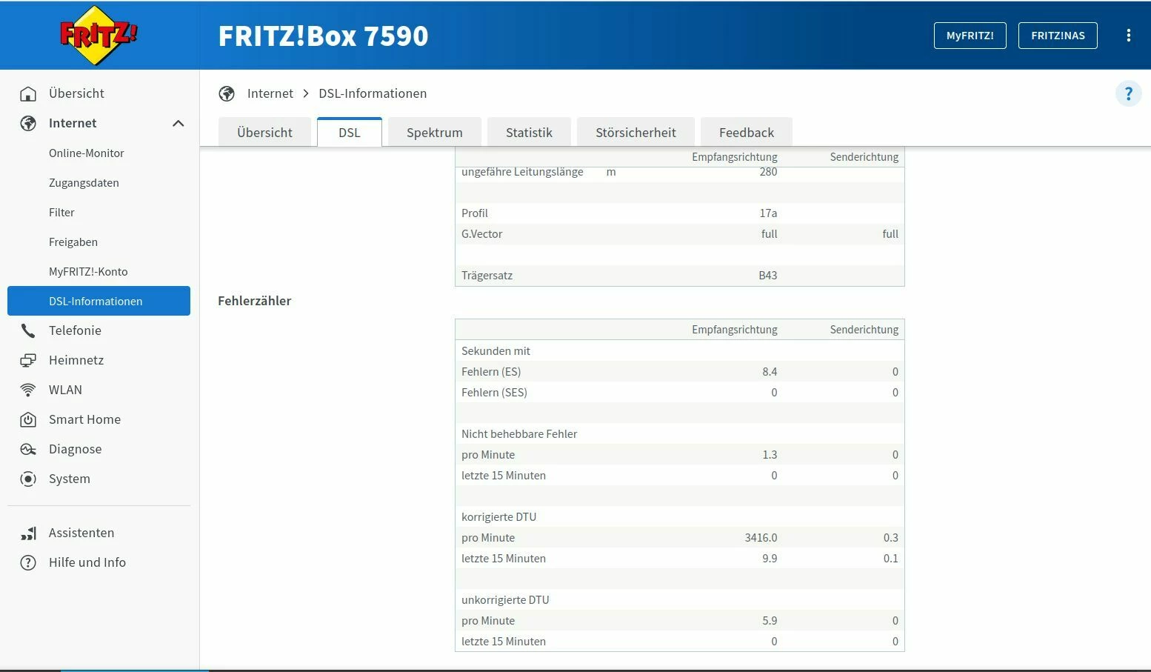
Task: Click the unkorrigierte DTU label
Action: 505,600
